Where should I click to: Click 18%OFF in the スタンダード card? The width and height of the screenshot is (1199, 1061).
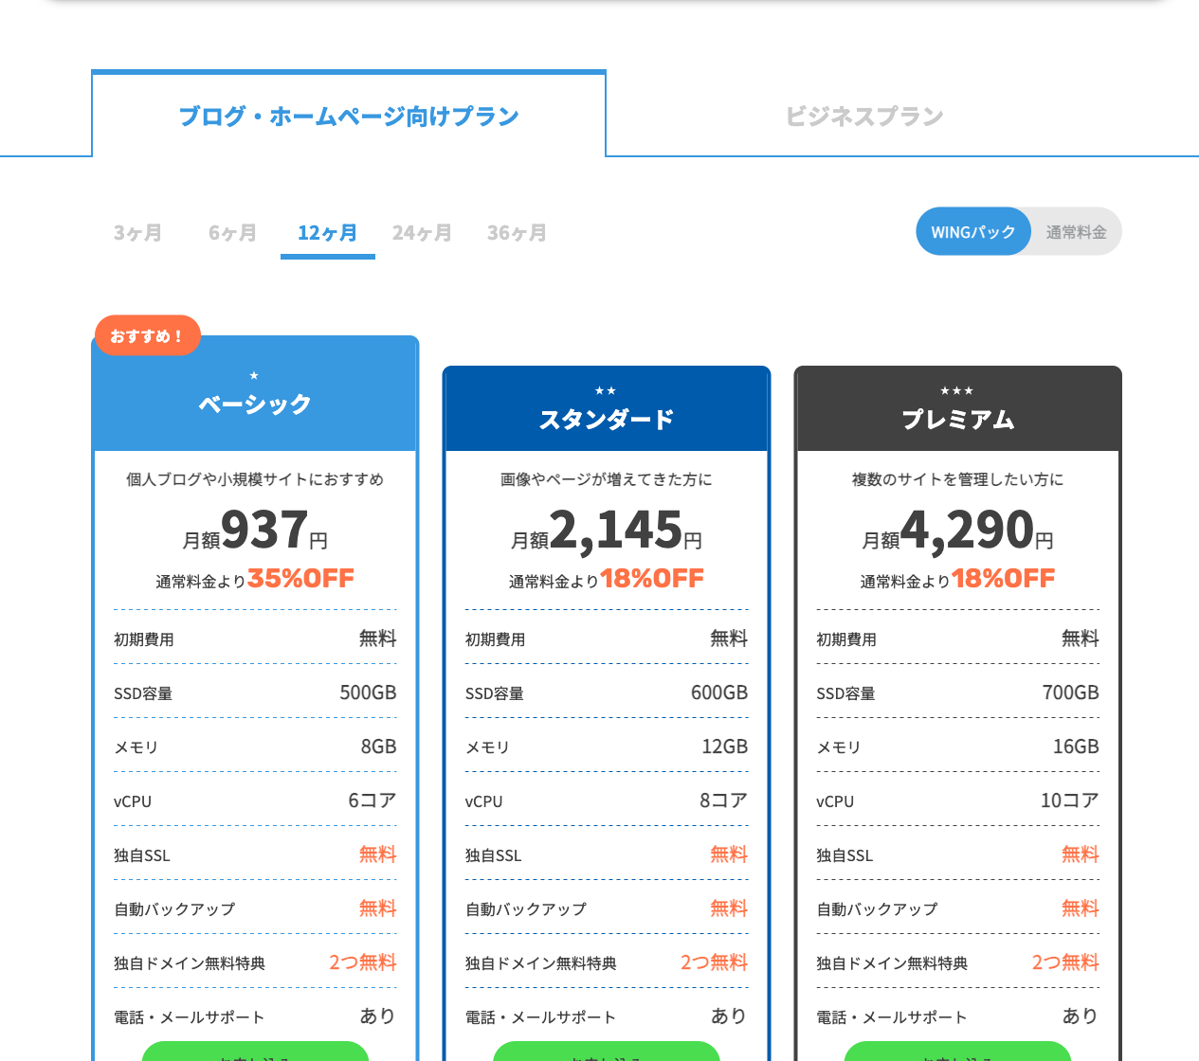tap(652, 578)
